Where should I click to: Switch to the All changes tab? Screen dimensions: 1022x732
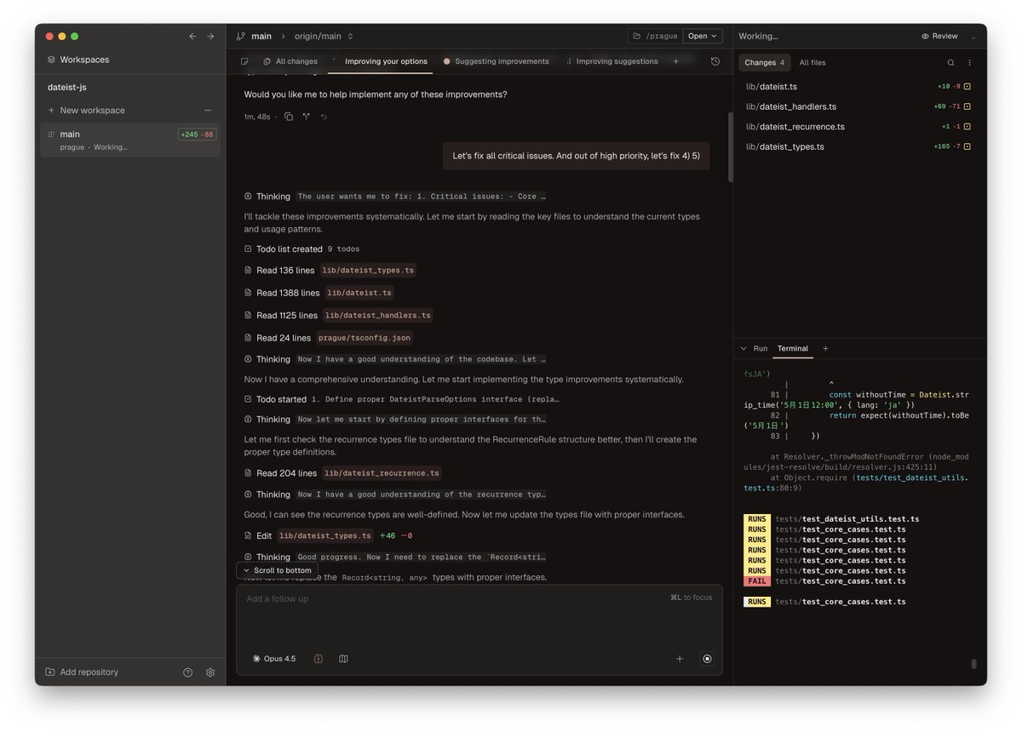[290, 61]
